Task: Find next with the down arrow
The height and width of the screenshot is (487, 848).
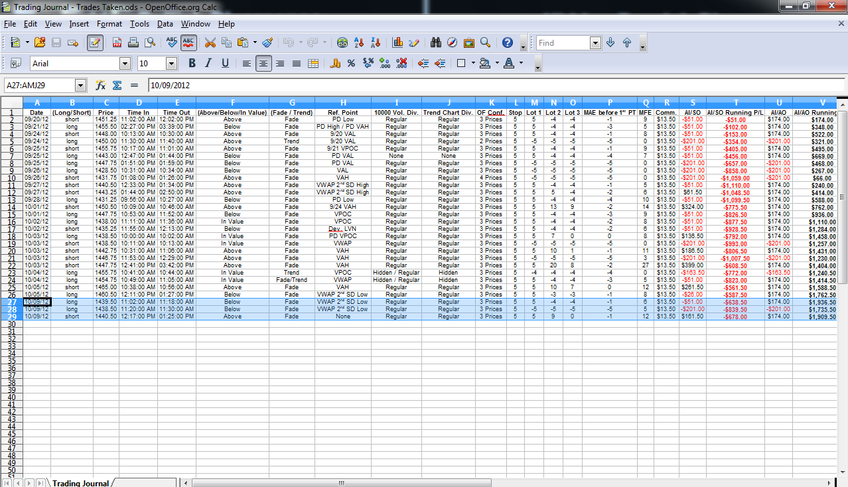Action: [610, 42]
